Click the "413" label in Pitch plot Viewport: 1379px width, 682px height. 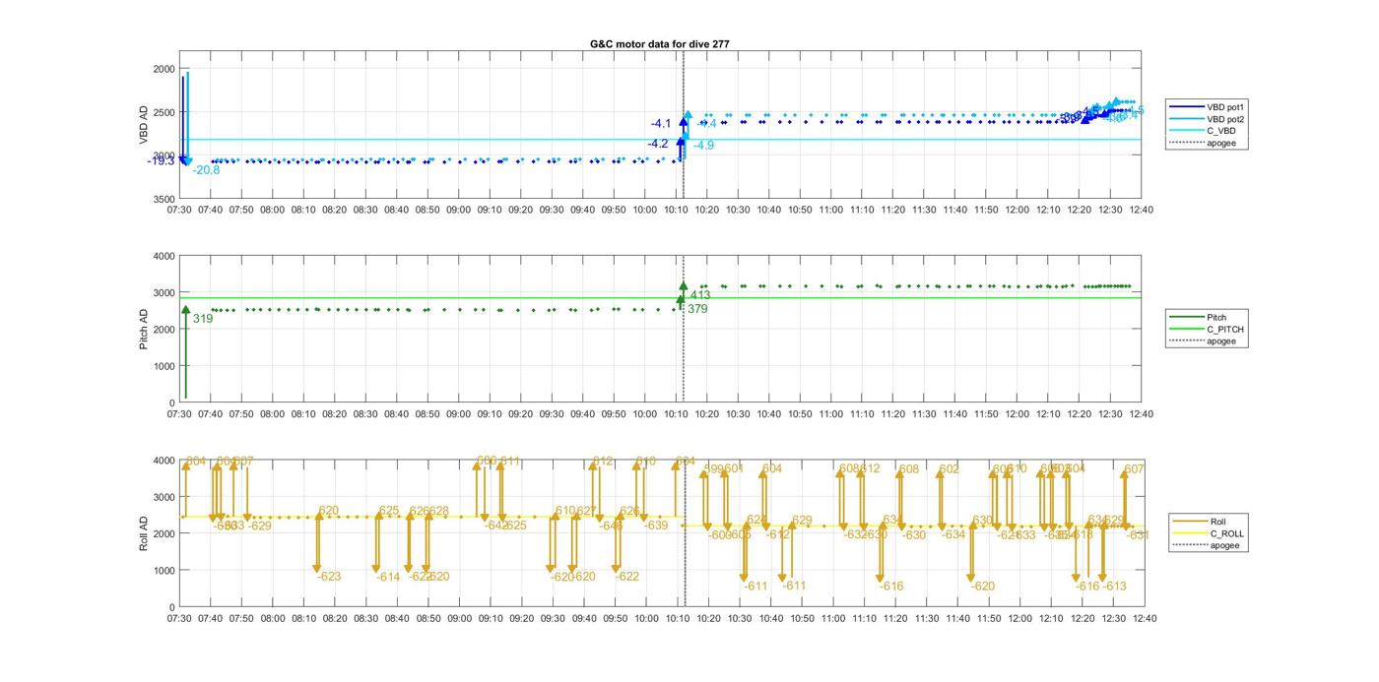700,295
